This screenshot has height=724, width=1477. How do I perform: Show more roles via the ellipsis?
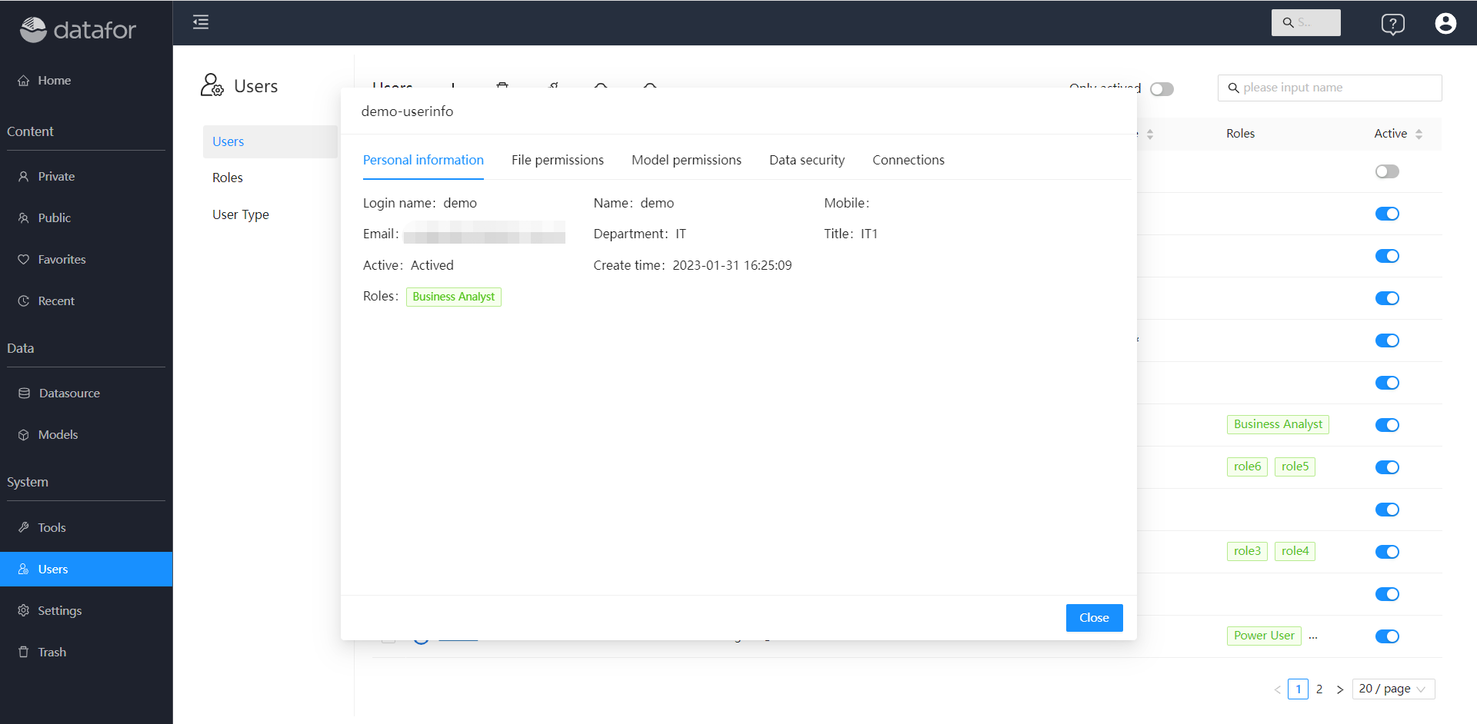point(1313,636)
